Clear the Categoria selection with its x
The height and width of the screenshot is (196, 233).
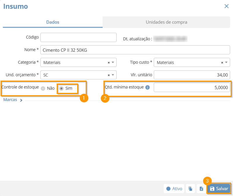pos(109,63)
